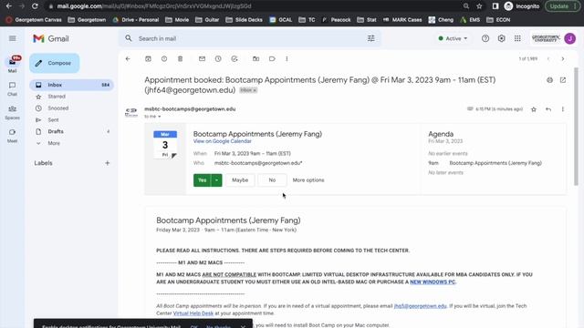
Task: Open the toolbar More actions menu
Action: click(x=287, y=58)
